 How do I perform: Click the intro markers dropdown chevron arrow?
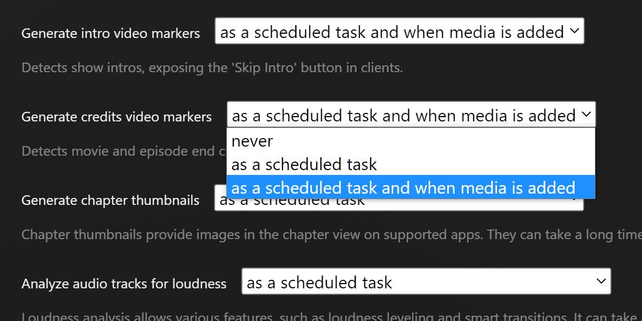pyautogui.click(x=574, y=32)
